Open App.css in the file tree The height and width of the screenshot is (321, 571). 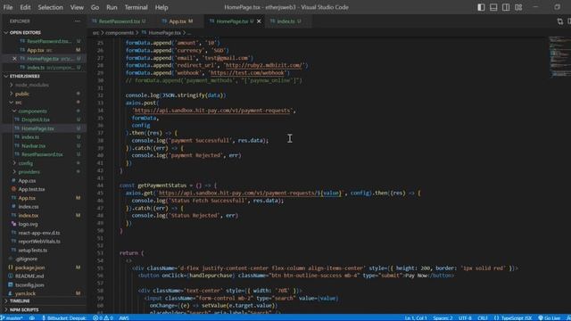pyautogui.click(x=27, y=180)
